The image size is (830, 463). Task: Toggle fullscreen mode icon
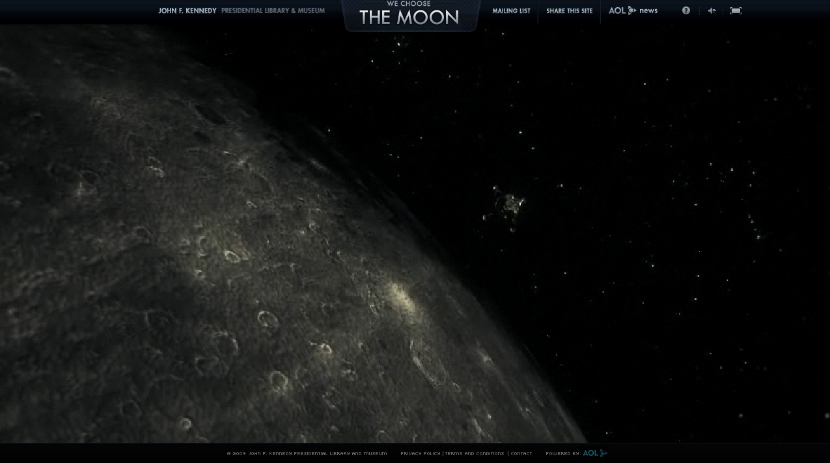click(736, 10)
